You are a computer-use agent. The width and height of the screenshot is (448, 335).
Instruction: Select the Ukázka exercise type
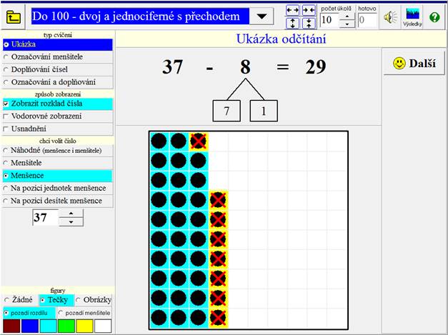pos(58,44)
